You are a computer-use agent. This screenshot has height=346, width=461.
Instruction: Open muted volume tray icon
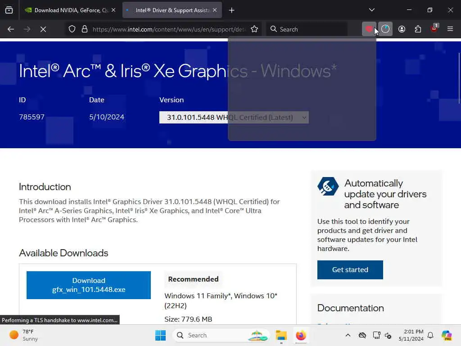(x=388, y=335)
